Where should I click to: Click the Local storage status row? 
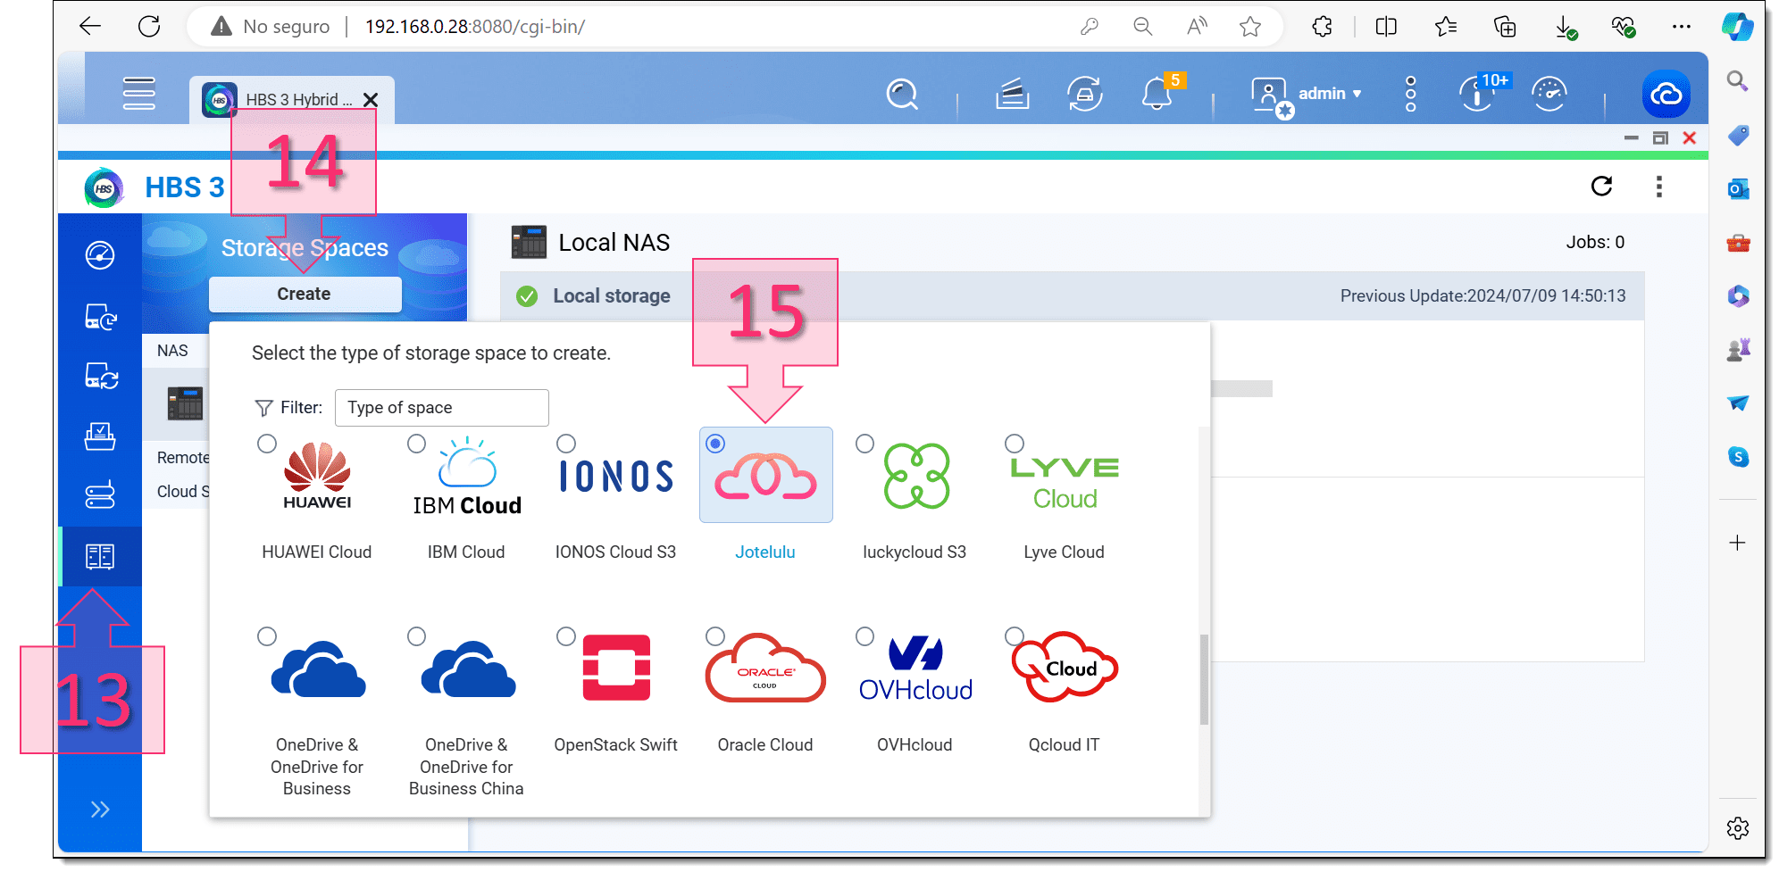(x=1072, y=296)
